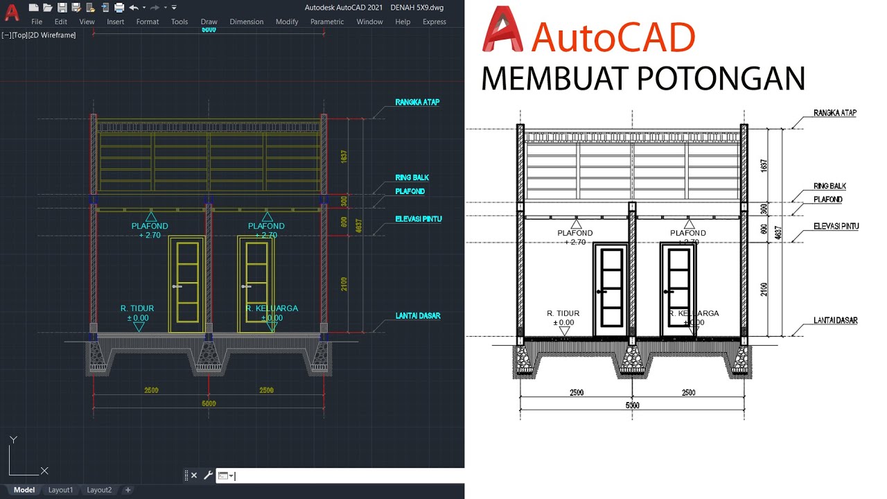Screen dimensions: 887x499
Task: Open the File menu
Action: coord(37,21)
